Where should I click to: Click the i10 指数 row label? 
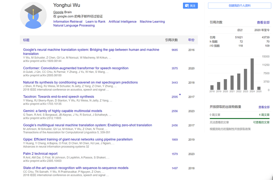(215, 46)
